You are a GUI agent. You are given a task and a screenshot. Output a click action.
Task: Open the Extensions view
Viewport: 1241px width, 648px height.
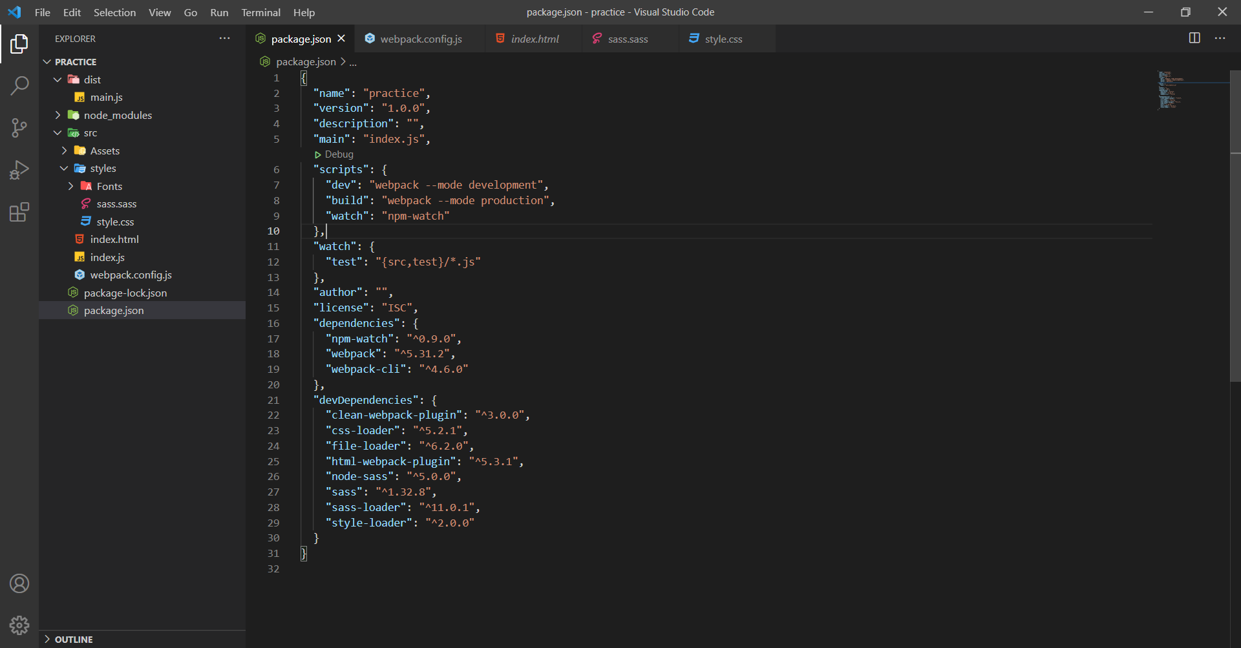pyautogui.click(x=19, y=212)
